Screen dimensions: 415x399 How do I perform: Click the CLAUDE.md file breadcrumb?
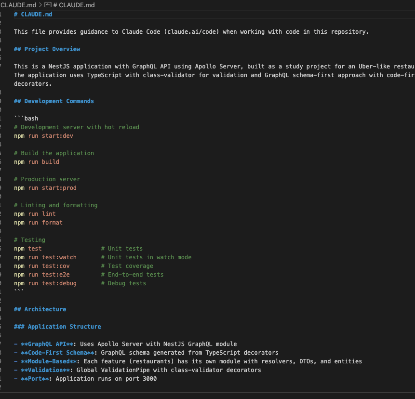pos(18,5)
